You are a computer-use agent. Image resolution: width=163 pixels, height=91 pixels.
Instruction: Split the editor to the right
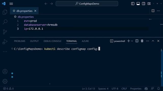(153, 11)
